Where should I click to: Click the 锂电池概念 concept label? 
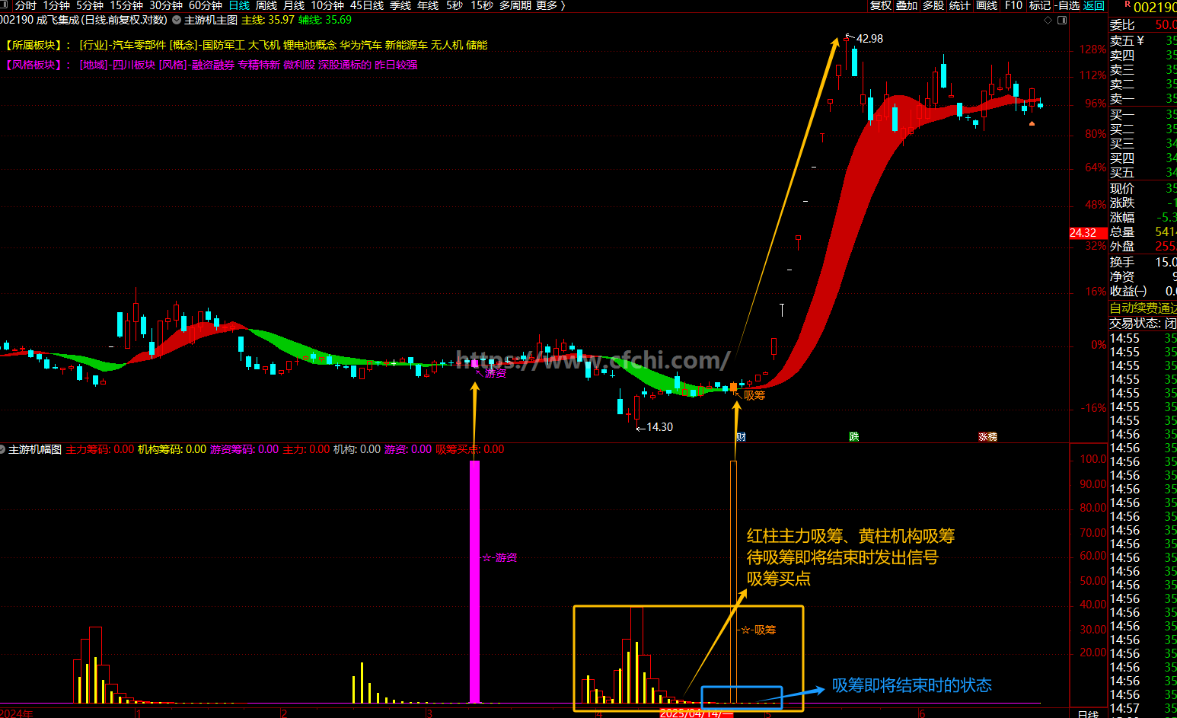[310, 45]
